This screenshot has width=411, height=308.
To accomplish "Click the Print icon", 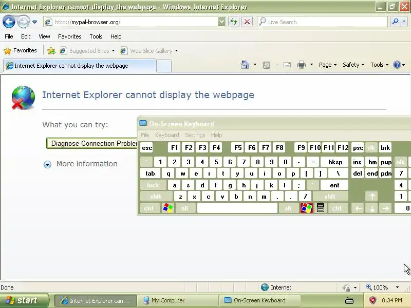I will [302, 65].
